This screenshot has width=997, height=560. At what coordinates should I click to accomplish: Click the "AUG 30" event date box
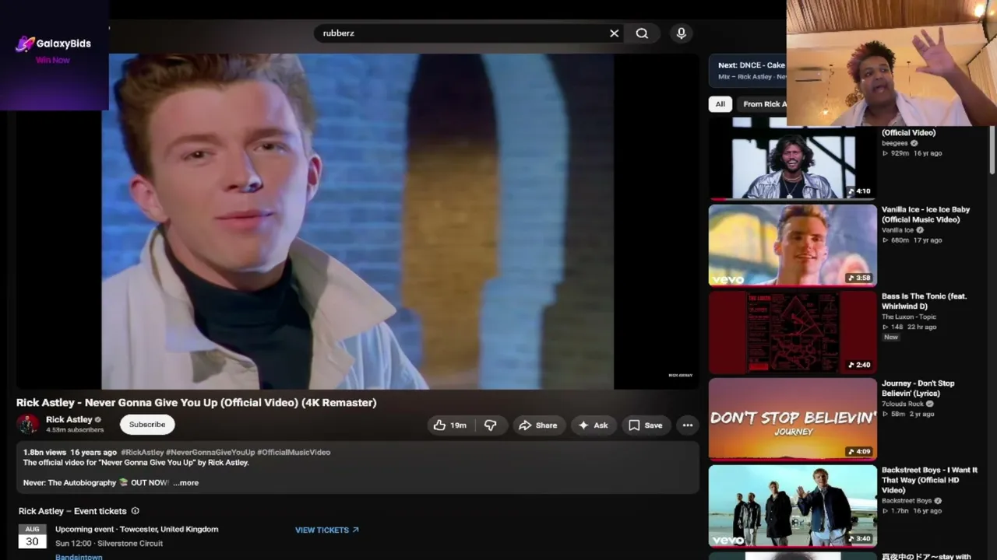pyautogui.click(x=32, y=536)
